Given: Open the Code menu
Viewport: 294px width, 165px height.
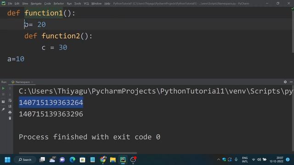Looking at the screenshot, I should (x=47, y=4).
